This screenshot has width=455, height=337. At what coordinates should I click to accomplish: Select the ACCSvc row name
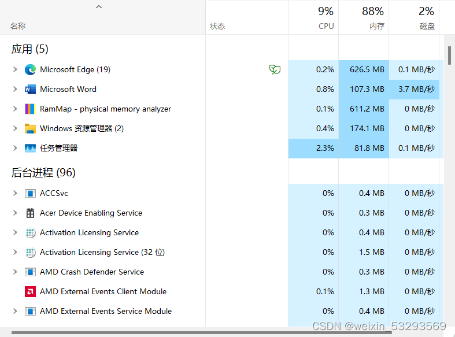tap(54, 194)
